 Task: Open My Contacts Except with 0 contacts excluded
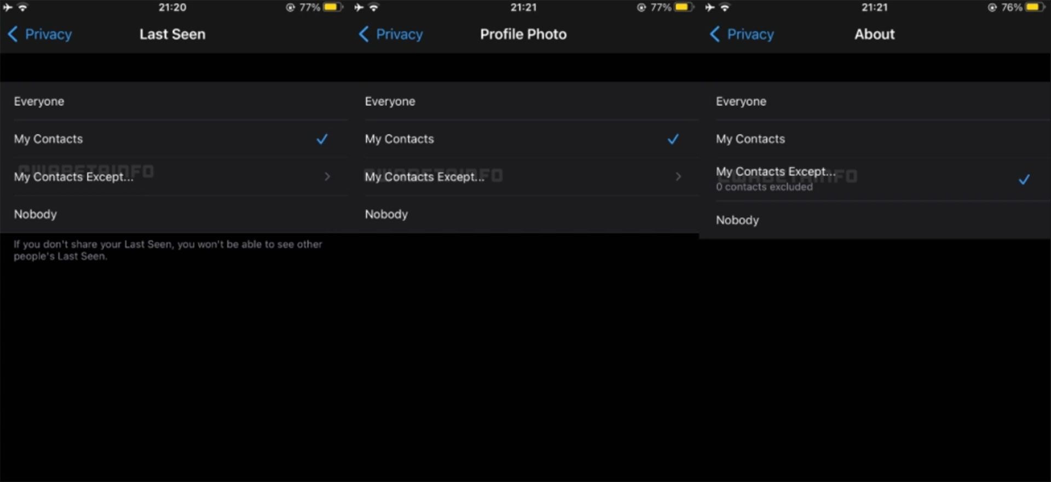tap(876, 179)
